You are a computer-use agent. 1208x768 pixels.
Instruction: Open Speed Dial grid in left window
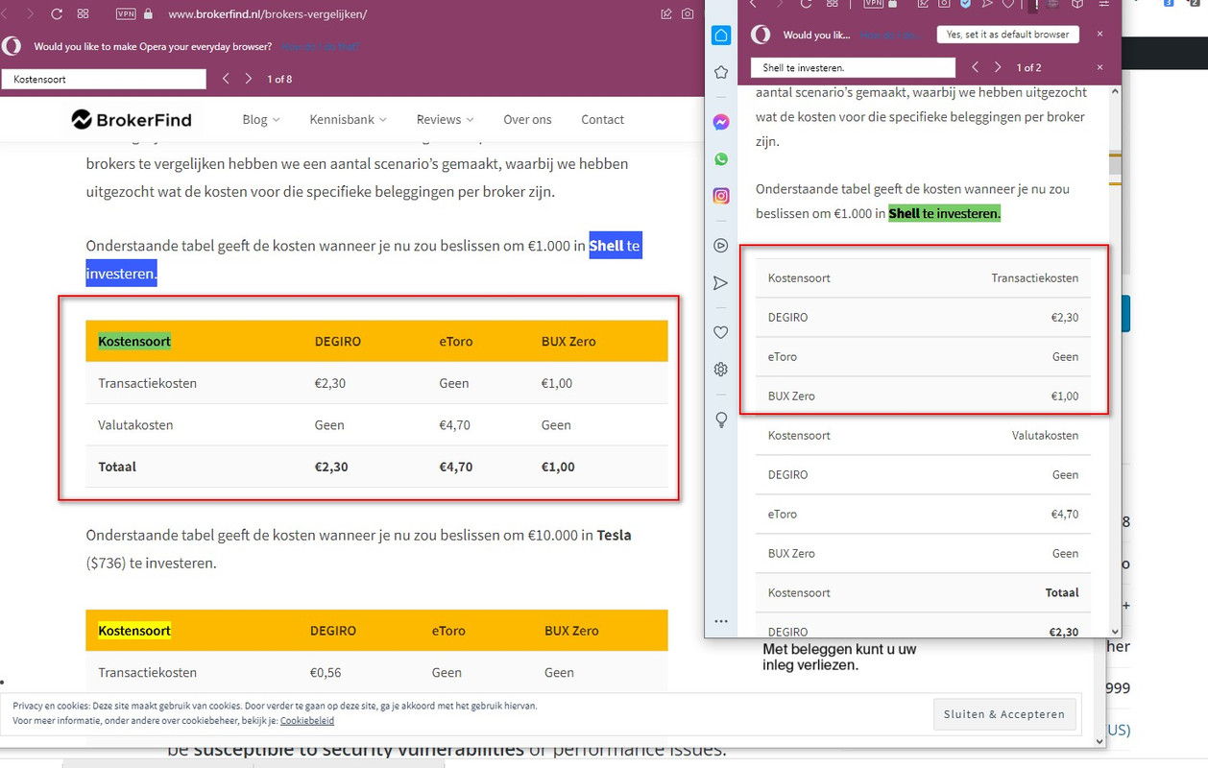[84, 14]
